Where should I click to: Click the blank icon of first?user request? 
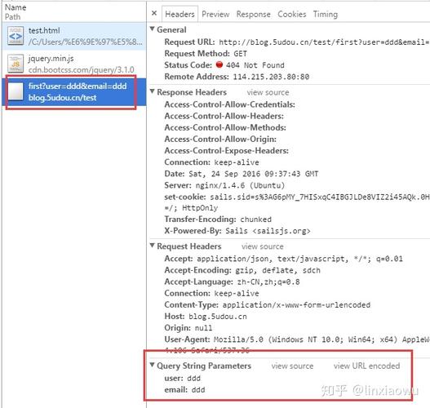coord(16,91)
